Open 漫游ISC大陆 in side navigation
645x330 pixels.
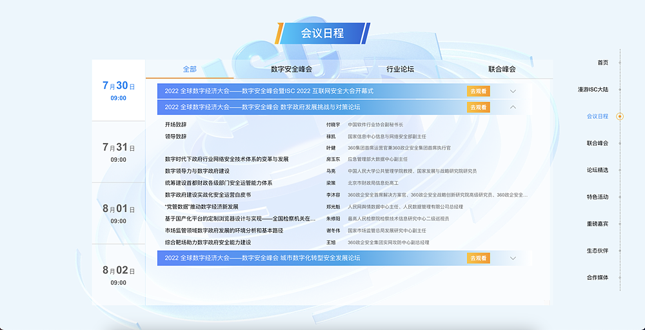(x=593, y=90)
